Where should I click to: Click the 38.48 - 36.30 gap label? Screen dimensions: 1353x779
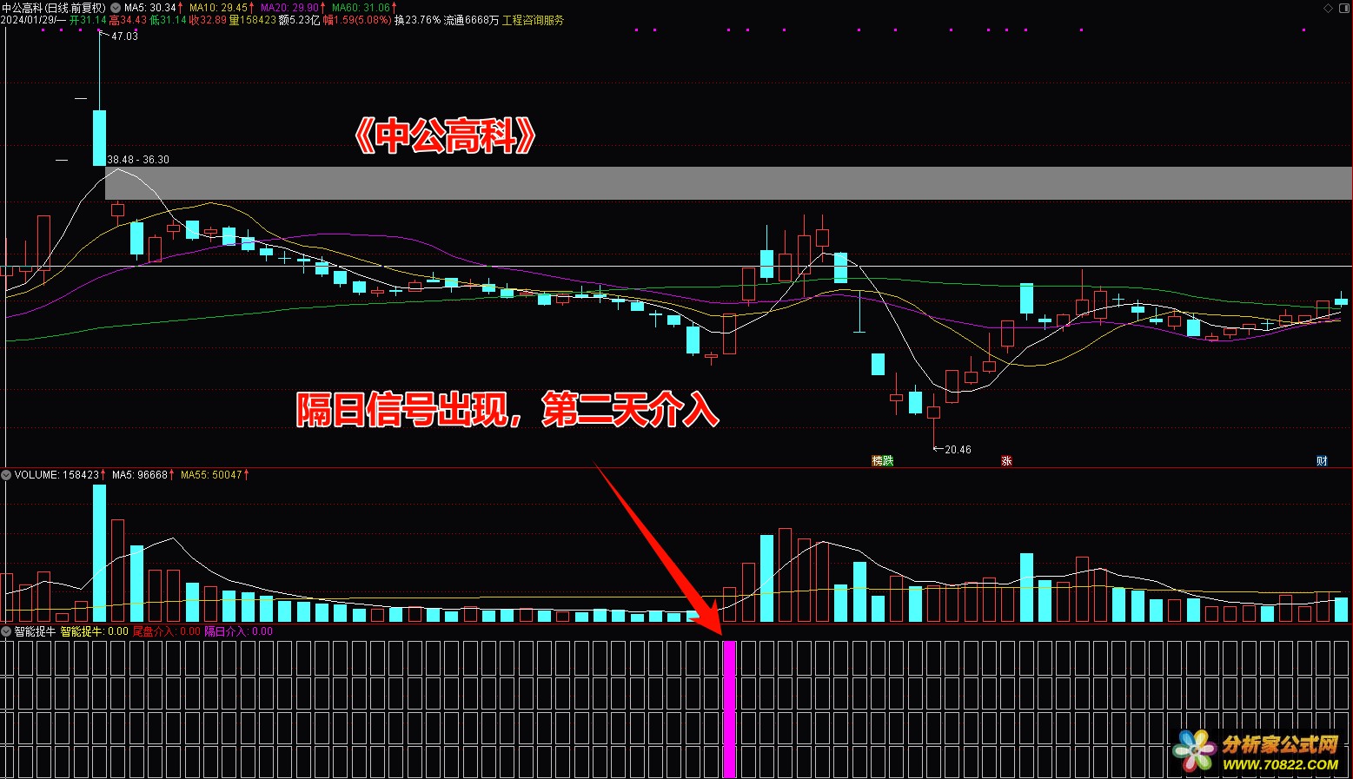point(138,160)
